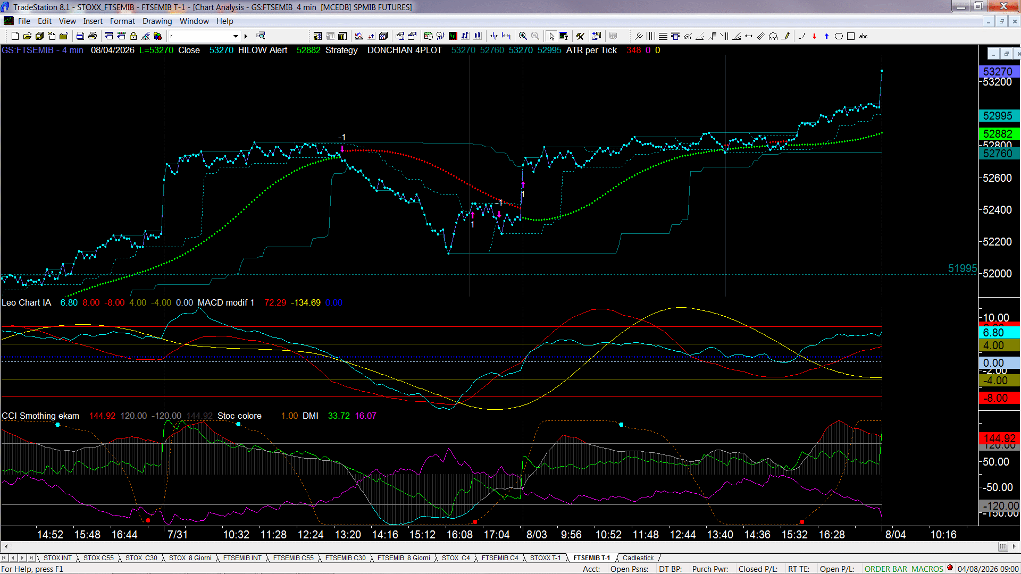
Task: Select the arc curve drawing tool
Action: click(x=802, y=36)
